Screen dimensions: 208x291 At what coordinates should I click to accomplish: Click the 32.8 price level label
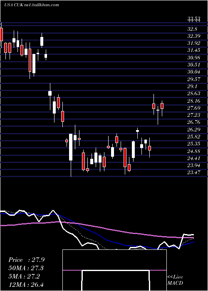point(192,29)
